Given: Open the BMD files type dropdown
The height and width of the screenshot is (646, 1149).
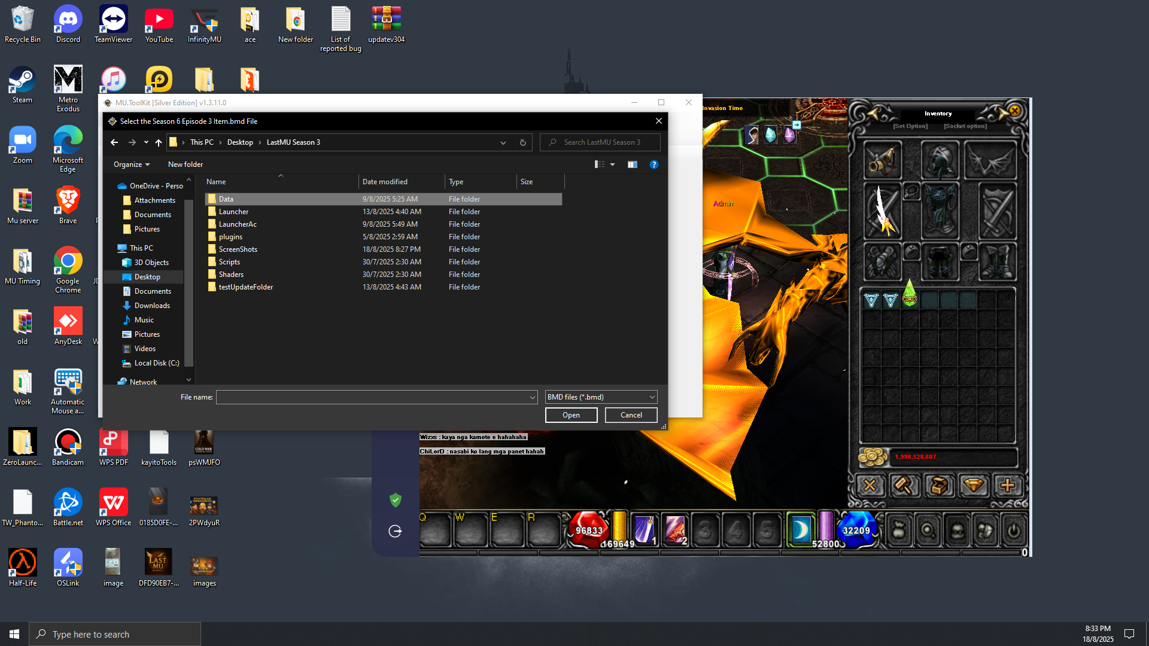Looking at the screenshot, I should point(601,397).
